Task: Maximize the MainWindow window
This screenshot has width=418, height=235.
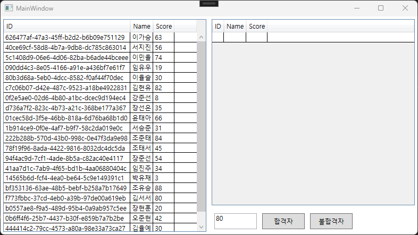Action: click(x=381, y=8)
